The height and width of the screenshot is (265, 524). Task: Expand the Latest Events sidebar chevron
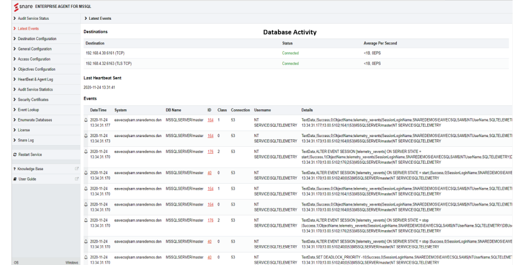(14, 28)
